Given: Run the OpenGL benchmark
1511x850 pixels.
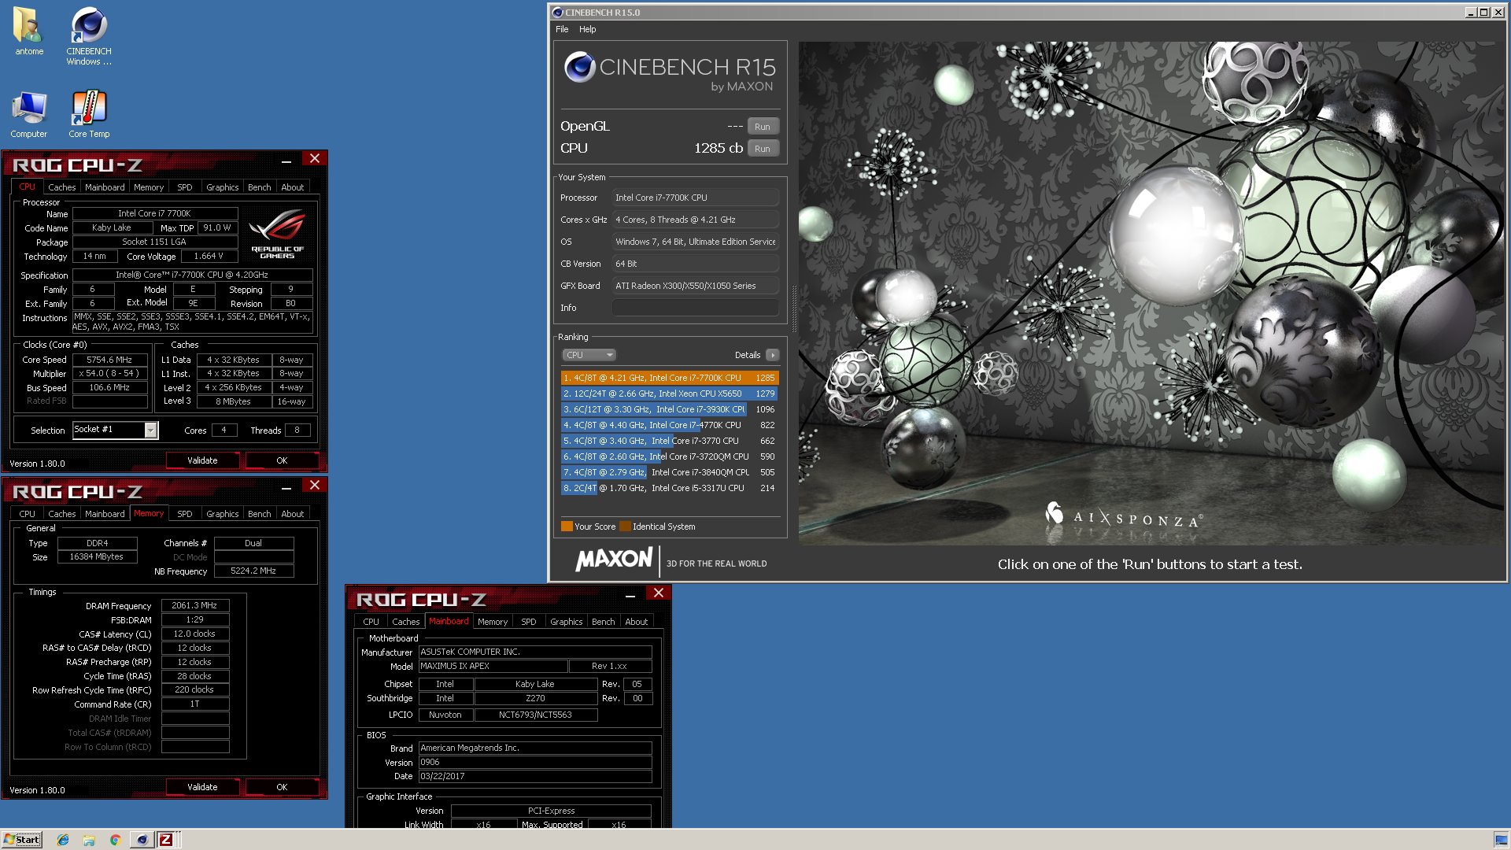Looking at the screenshot, I should tap(763, 127).
